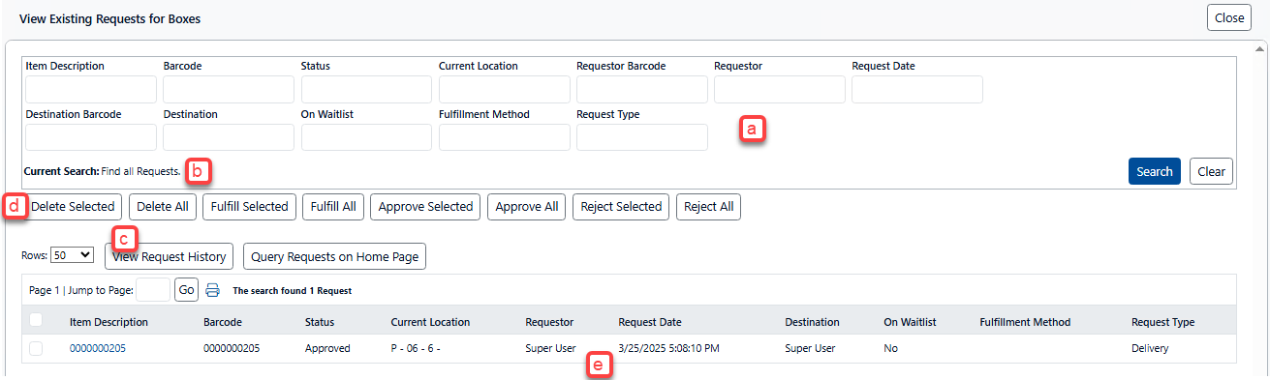
Task: Click the Current Location column header
Action: click(430, 322)
